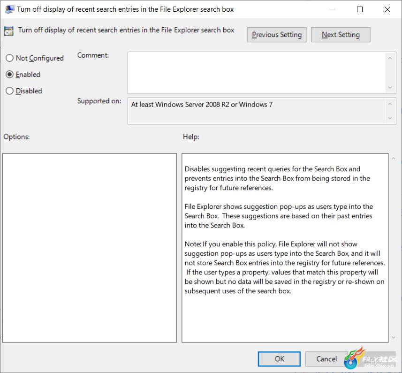This screenshot has width=402, height=373.
Task: Click the Help pane scroll down arrow
Action: (x=393, y=337)
